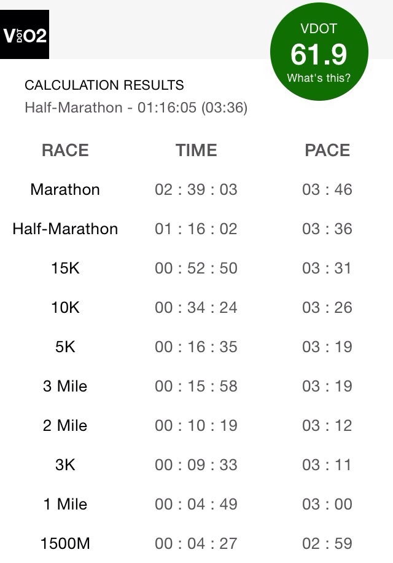Click the VDOT O2 logo icon
Viewport: 393px width, 563px height.
(x=25, y=34)
